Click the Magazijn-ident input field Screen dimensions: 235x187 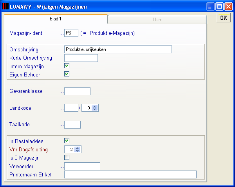pyautogui.click(x=71, y=33)
